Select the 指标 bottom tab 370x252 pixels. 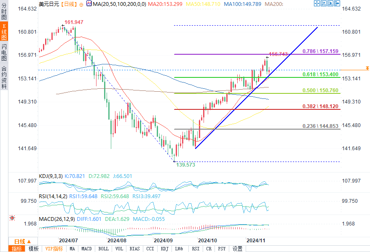16,249
